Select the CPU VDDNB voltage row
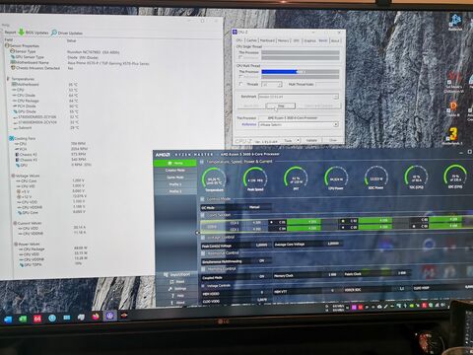Screen dimensions: 473x355 [x=52, y=207]
